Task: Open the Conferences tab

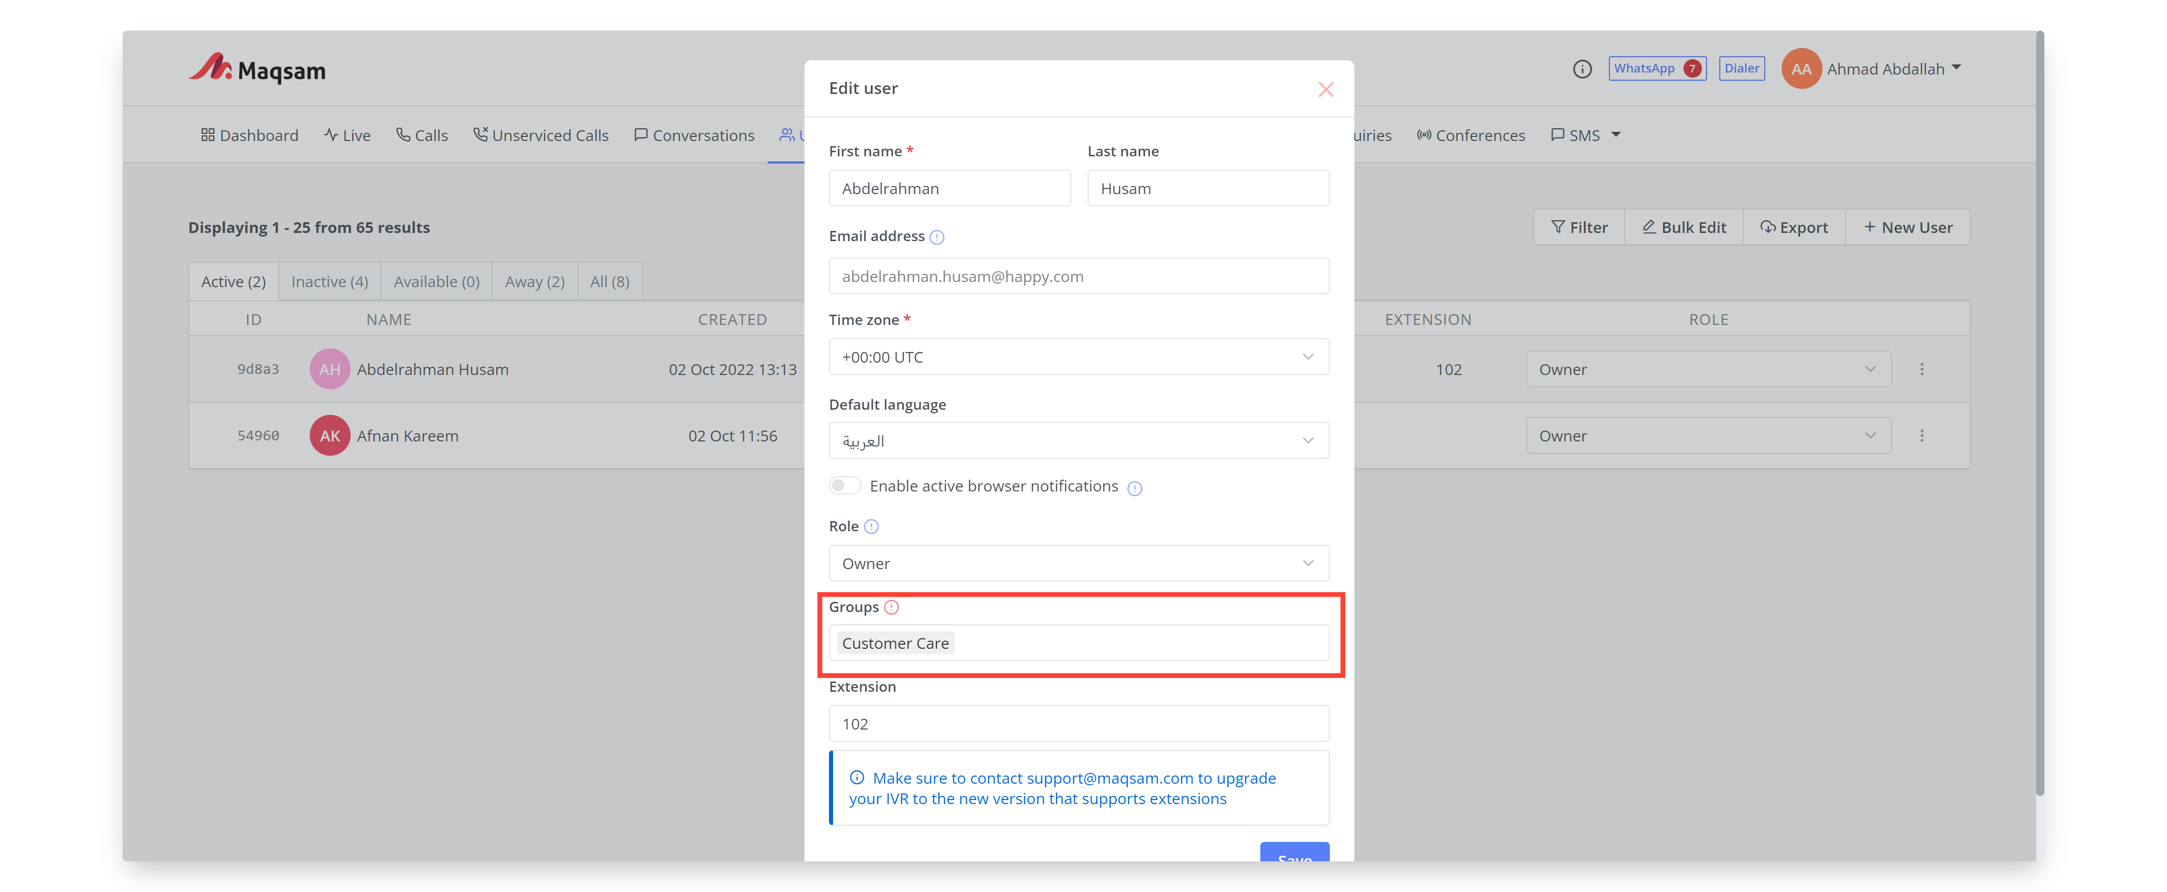Action: (x=1470, y=135)
